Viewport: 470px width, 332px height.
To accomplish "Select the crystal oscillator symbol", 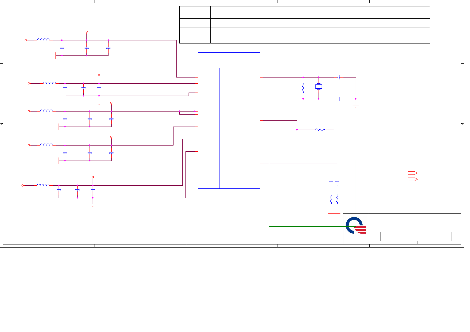I will pos(319,87).
